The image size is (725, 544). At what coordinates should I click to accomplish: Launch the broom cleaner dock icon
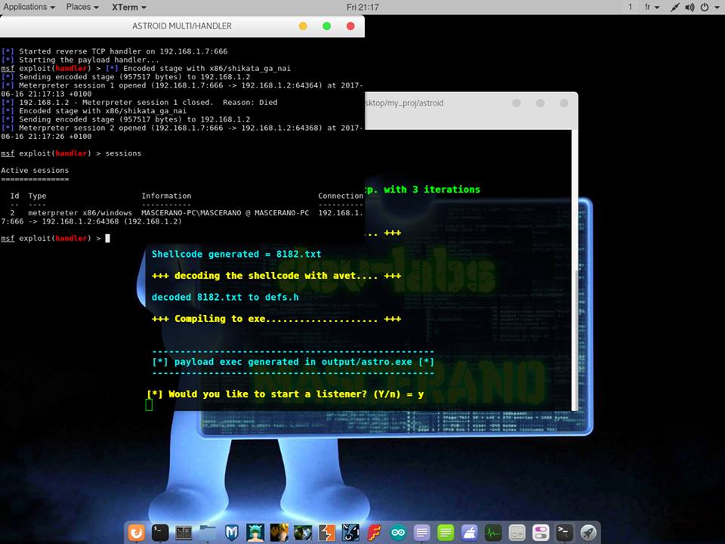tap(469, 533)
